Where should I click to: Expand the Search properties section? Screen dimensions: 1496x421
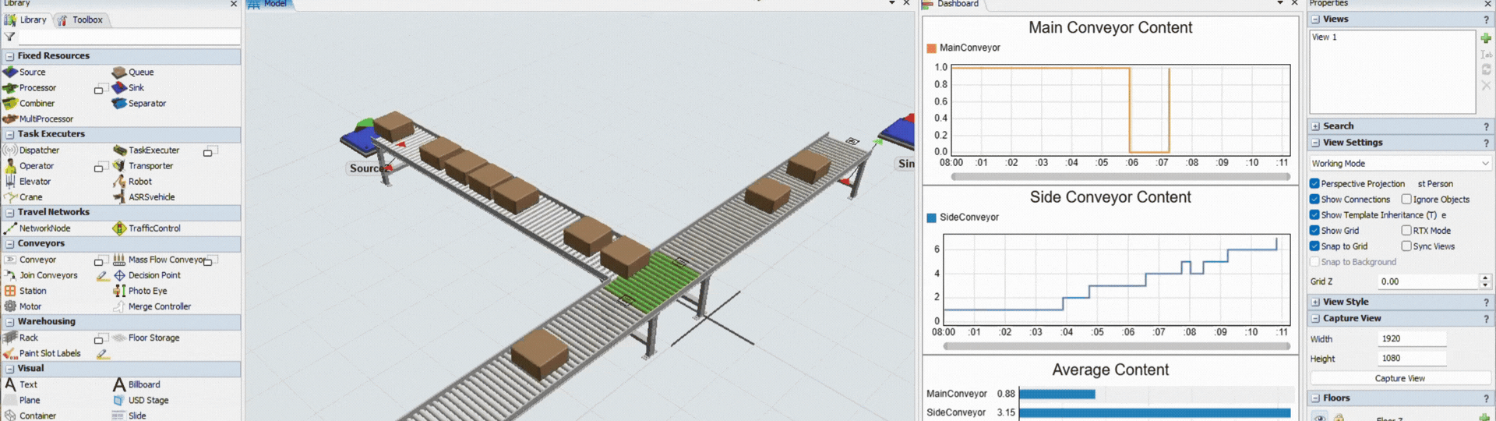click(1315, 126)
